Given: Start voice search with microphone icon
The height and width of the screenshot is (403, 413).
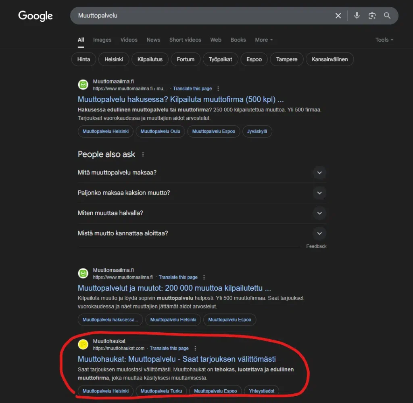Looking at the screenshot, I should point(357,16).
